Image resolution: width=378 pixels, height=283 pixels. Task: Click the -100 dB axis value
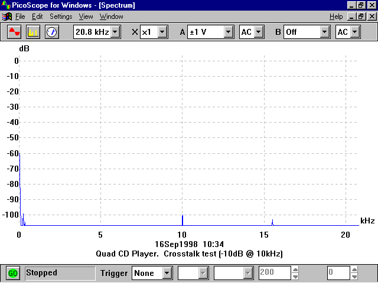(x=11, y=215)
